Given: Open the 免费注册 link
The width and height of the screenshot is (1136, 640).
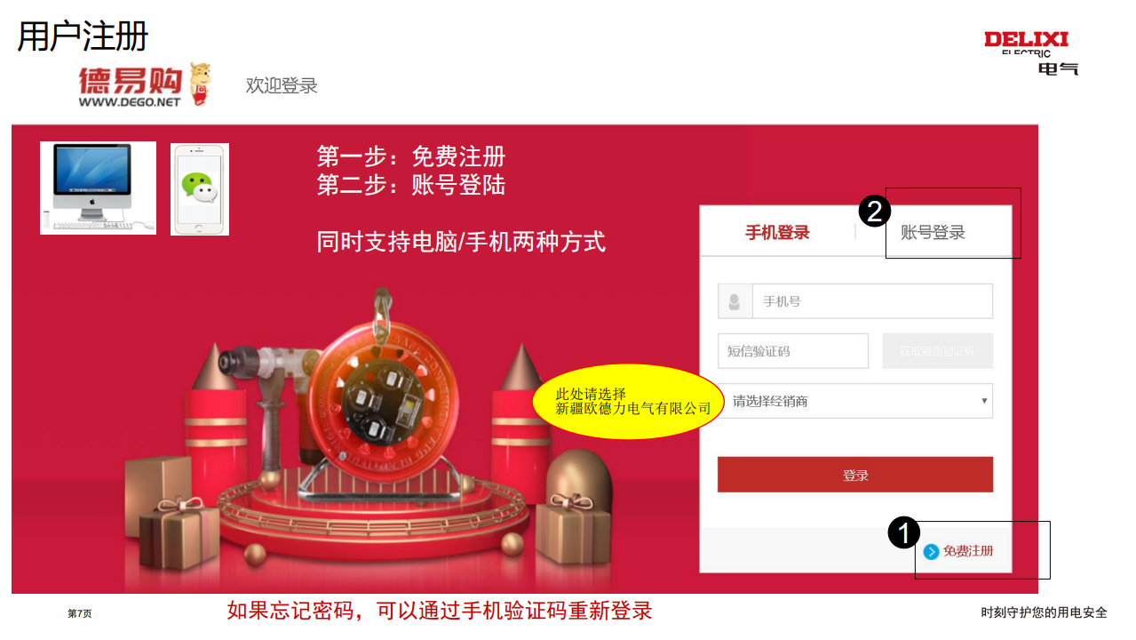Looking at the screenshot, I should [x=968, y=551].
